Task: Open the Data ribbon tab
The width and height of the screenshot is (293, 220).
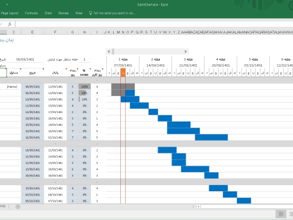Action: coord(48,13)
